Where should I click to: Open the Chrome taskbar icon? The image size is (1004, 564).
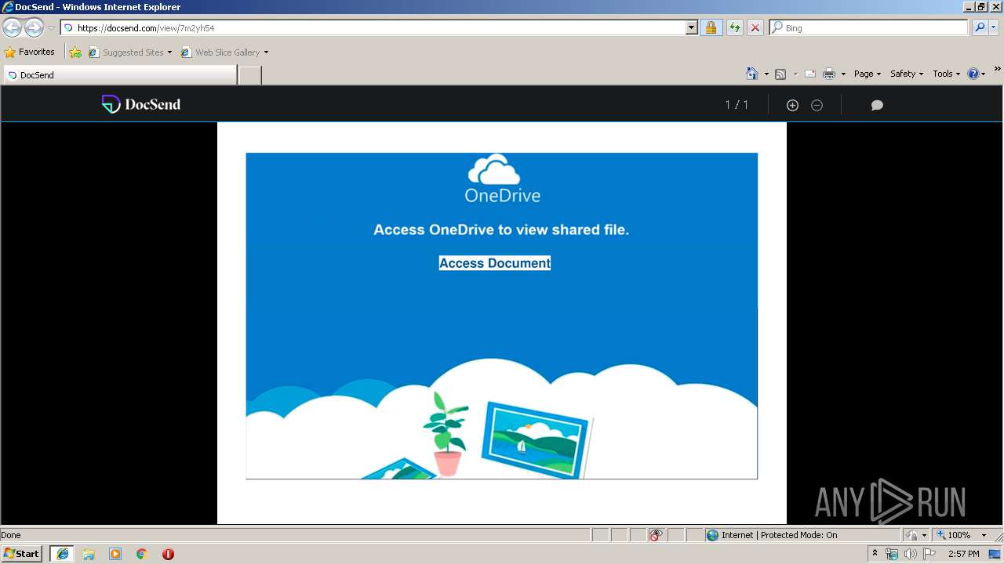(142, 554)
